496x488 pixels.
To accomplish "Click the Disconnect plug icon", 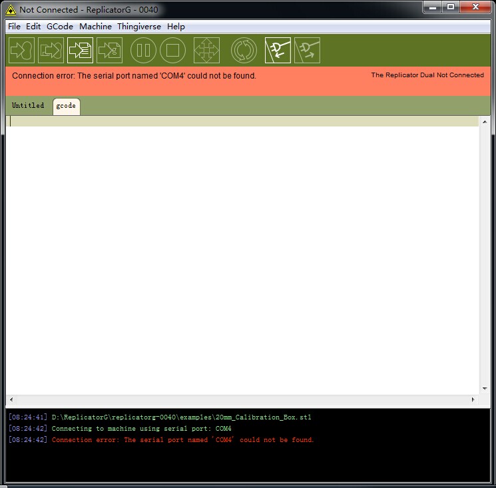I will coord(307,51).
